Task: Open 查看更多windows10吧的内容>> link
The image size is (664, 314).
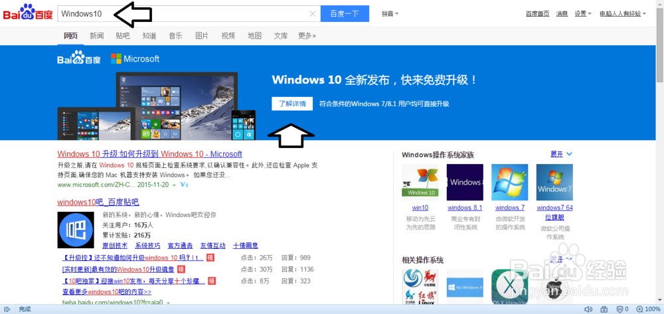Action: pos(107,292)
